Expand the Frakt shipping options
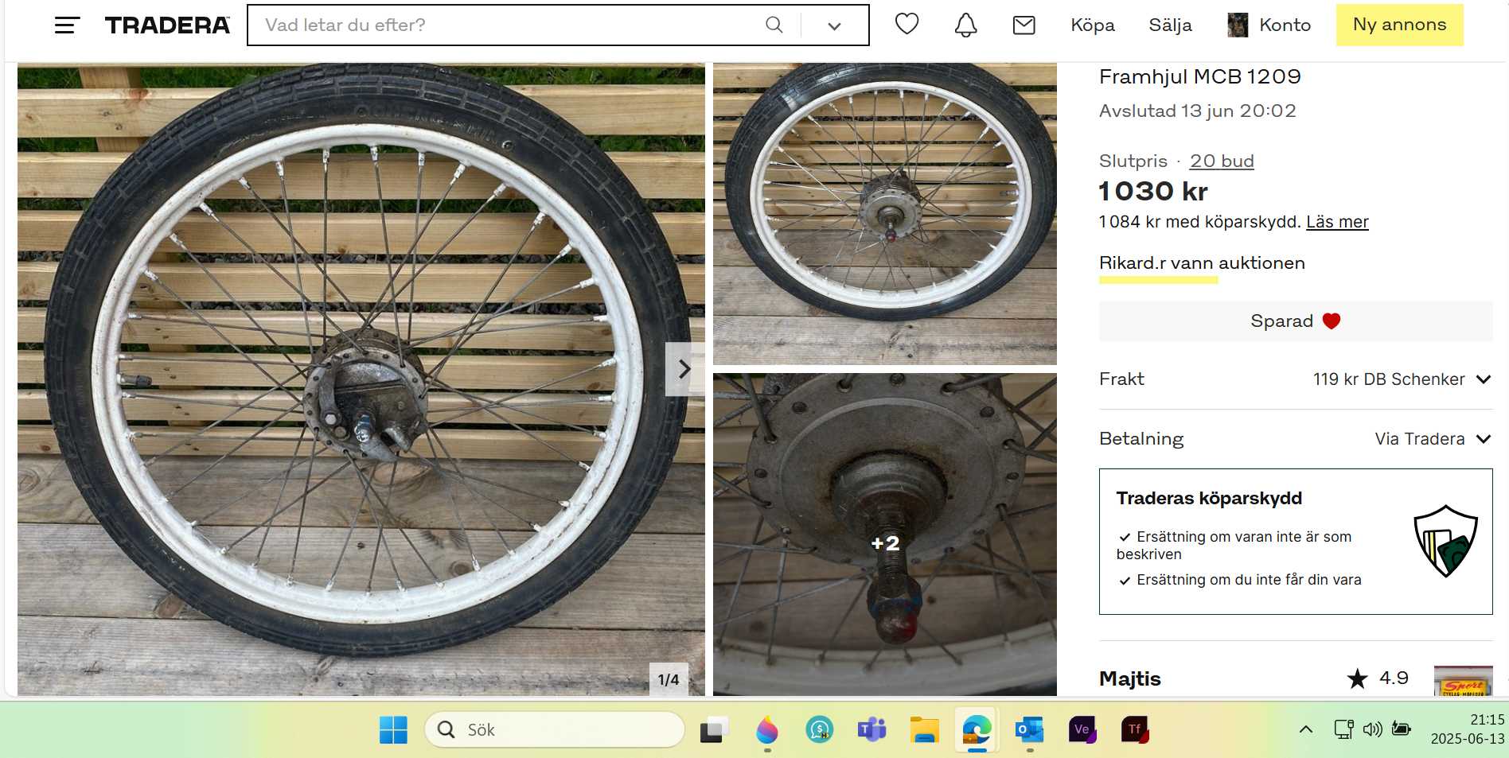Image resolution: width=1509 pixels, height=758 pixels. pos(1483,379)
